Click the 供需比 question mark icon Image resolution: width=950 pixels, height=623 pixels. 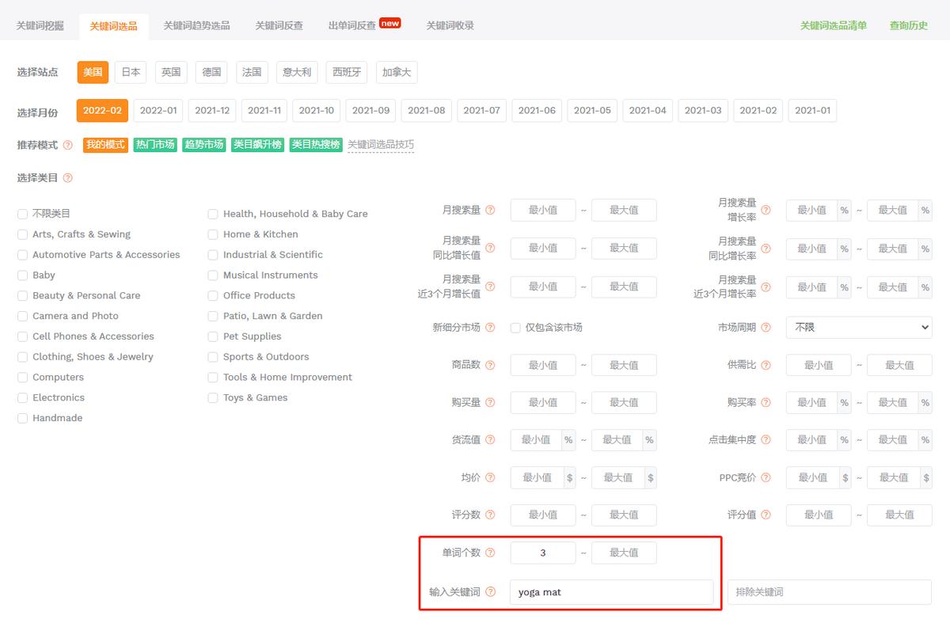tap(764, 365)
